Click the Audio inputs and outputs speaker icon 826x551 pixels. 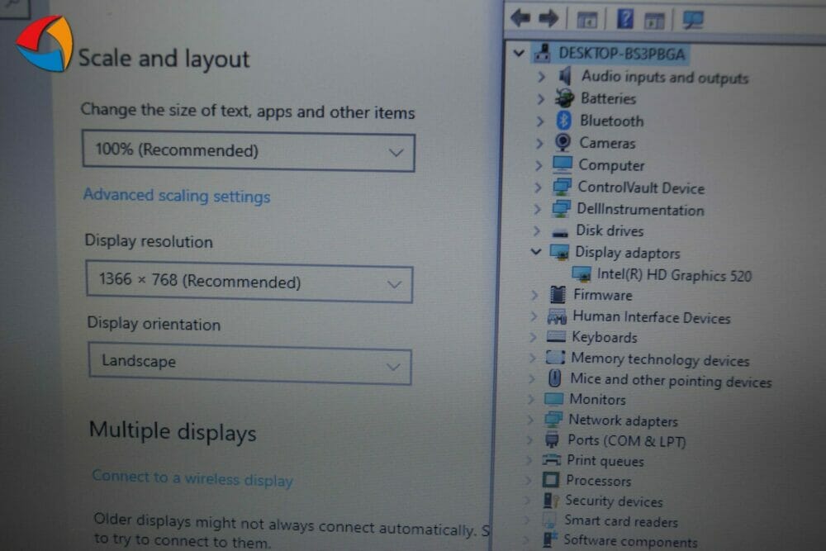pyautogui.click(x=565, y=76)
